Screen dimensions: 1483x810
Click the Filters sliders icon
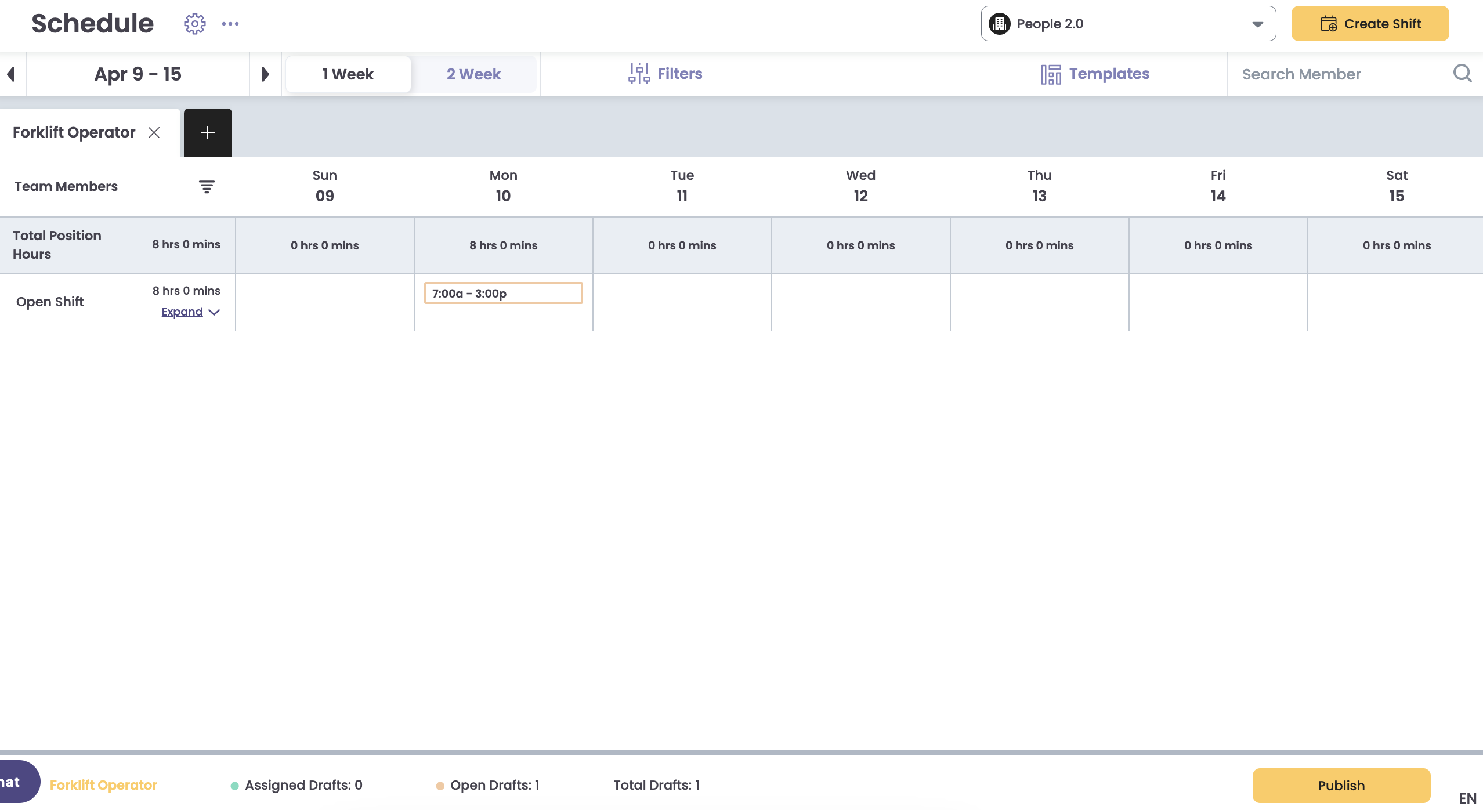point(639,74)
